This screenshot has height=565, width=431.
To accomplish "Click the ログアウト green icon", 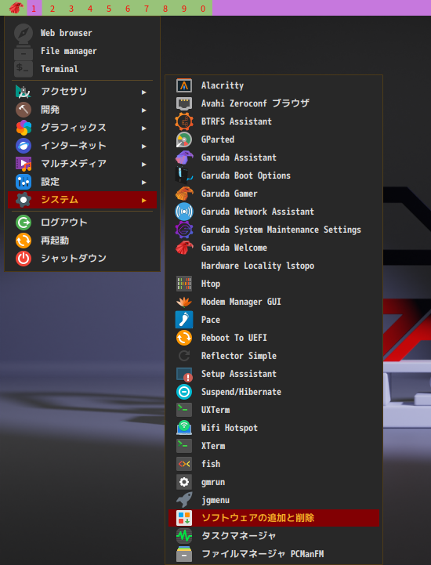I will (24, 223).
